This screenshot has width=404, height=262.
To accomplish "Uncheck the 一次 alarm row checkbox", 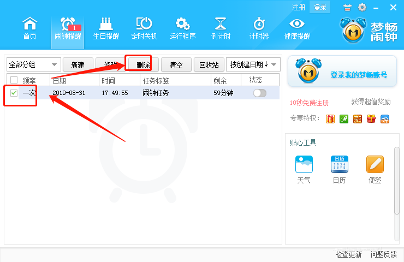I will pos(14,93).
